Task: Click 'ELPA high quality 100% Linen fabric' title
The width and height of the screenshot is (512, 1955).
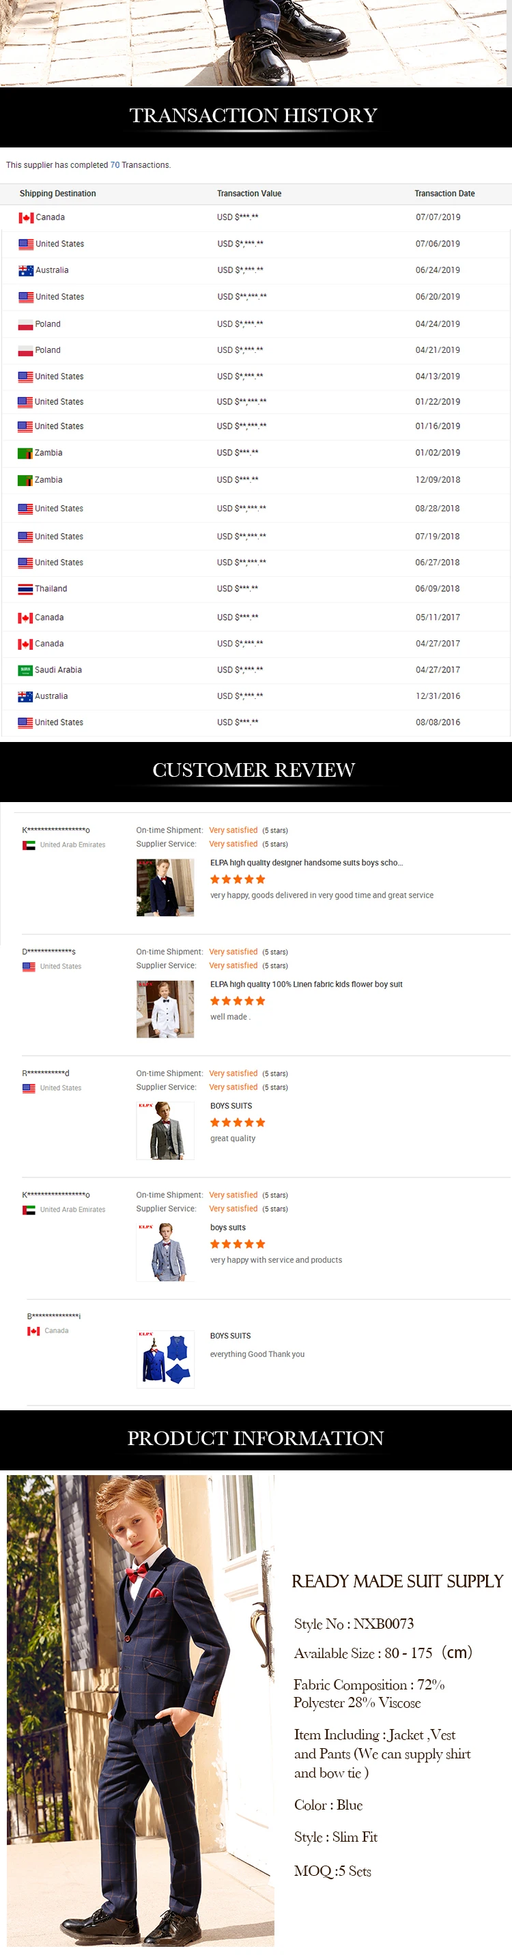Action: point(307,984)
